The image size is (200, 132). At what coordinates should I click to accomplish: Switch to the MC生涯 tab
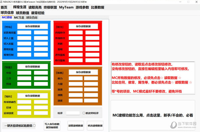19,18
